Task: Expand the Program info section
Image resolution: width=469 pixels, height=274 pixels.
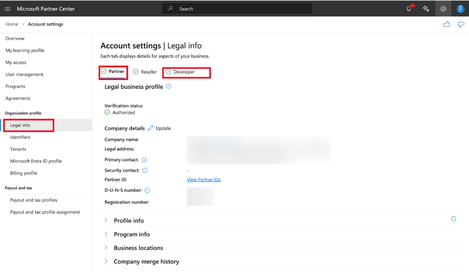Action: click(106, 234)
